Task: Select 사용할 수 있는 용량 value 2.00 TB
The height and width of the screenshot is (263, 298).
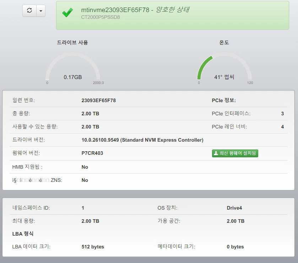Action: [x=90, y=127]
